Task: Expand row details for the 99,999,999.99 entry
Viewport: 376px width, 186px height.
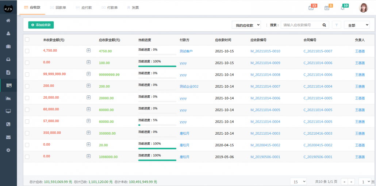Action: pyautogui.click(x=88, y=74)
